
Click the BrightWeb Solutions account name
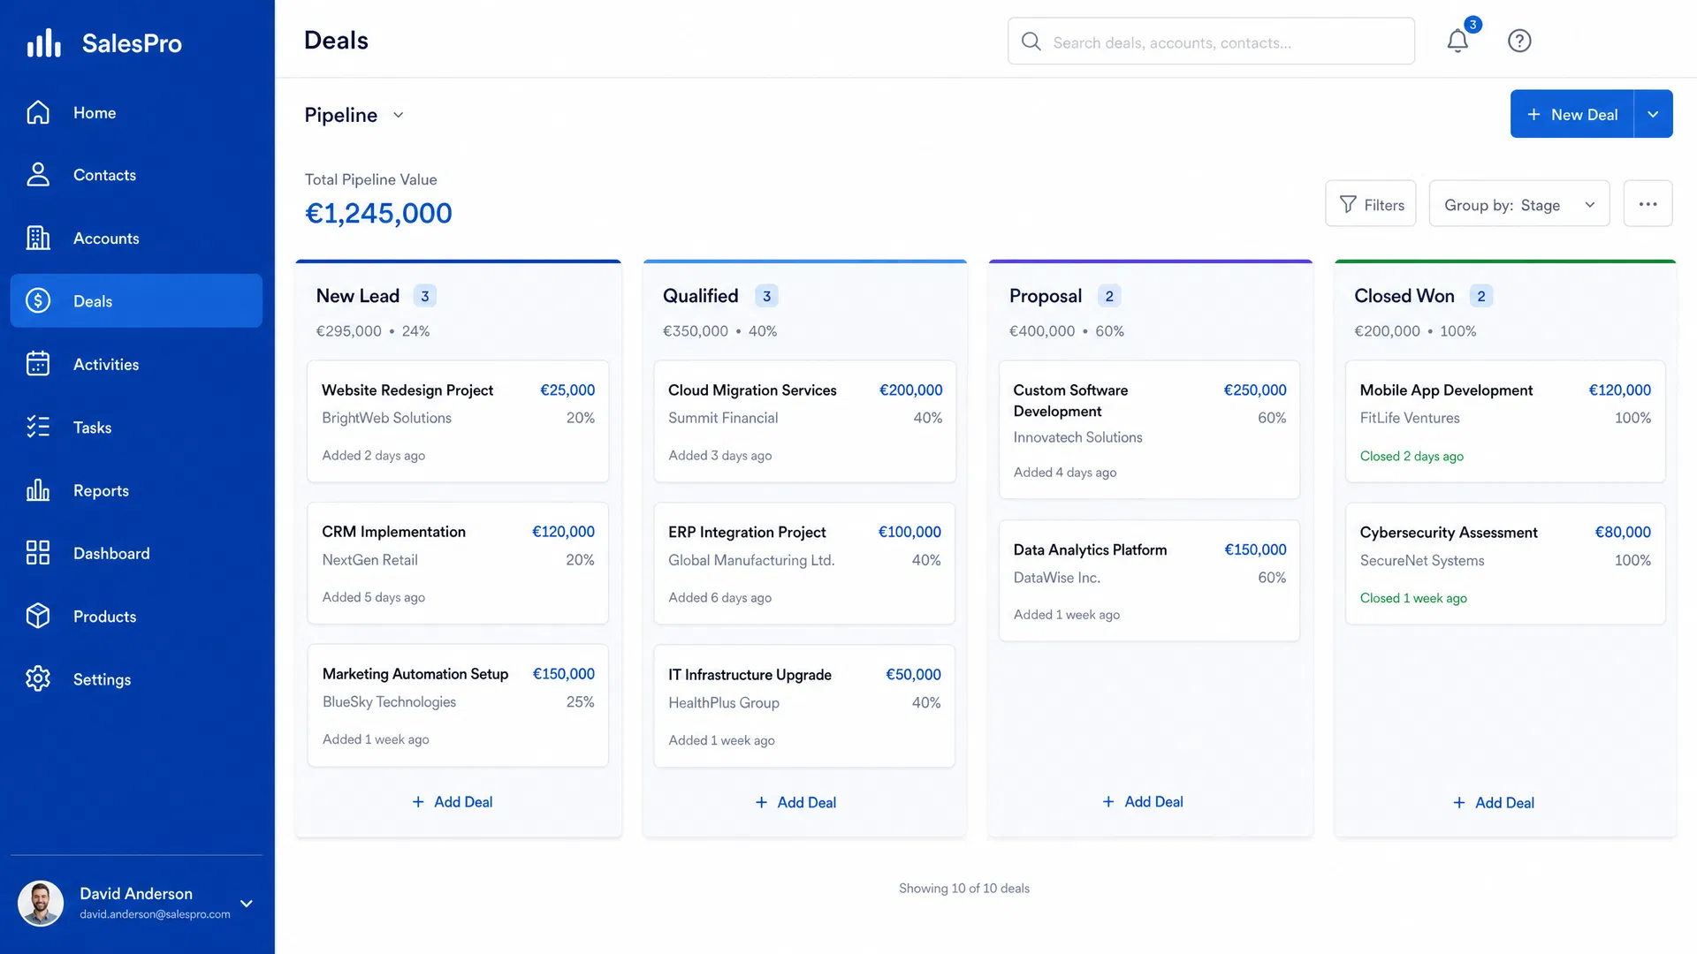386,418
